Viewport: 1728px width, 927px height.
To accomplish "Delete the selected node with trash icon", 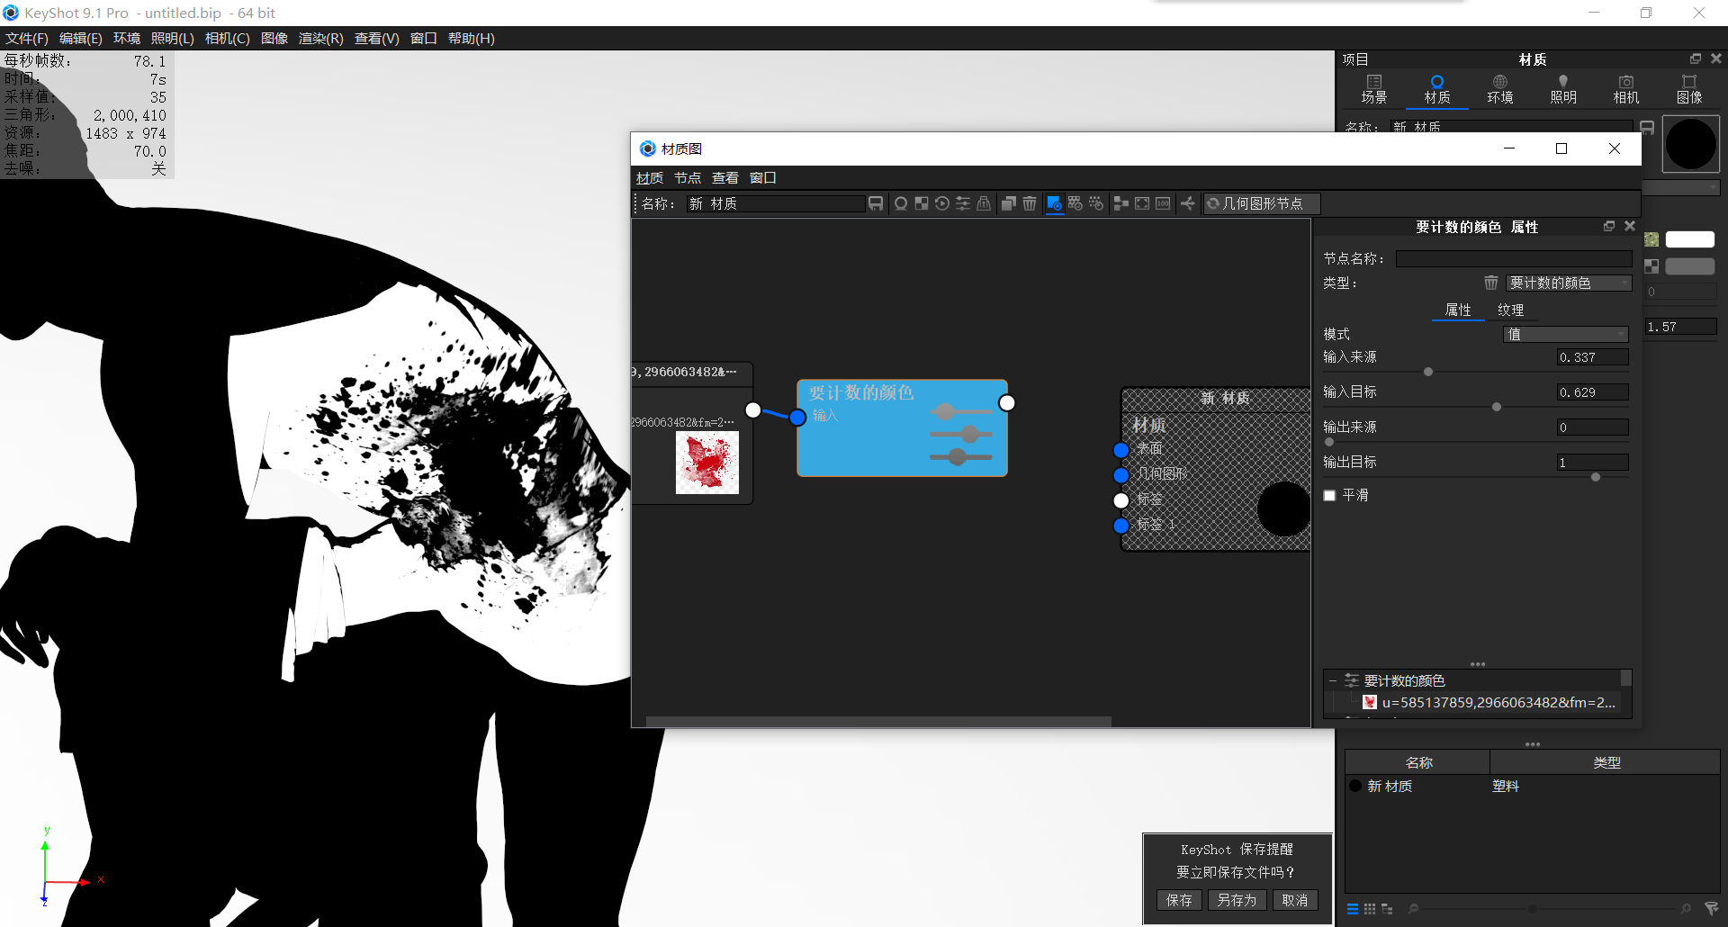I will click(1030, 203).
